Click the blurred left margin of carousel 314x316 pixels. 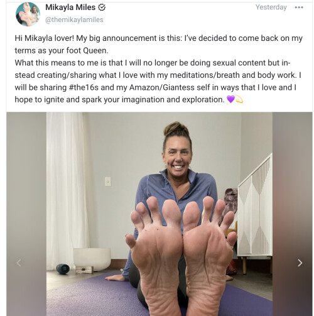tap(26, 214)
